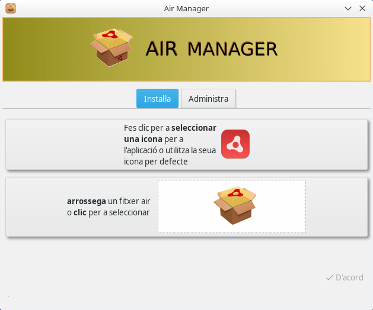Click the AIR package box in drop area
Image resolution: width=373 pixels, height=310 pixels.
(x=235, y=205)
